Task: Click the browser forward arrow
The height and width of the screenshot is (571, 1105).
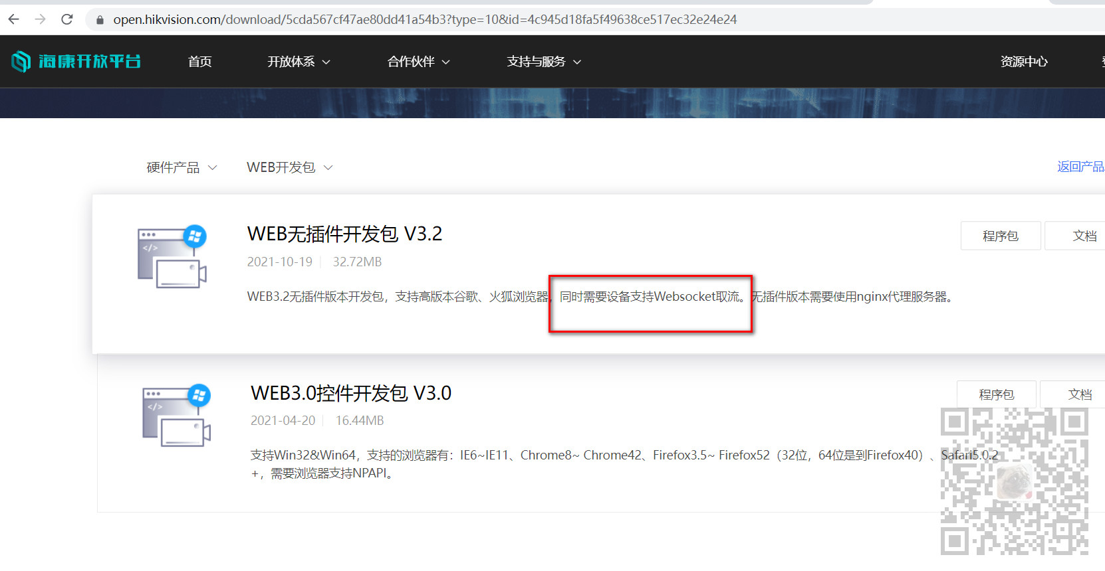Action: (x=41, y=19)
